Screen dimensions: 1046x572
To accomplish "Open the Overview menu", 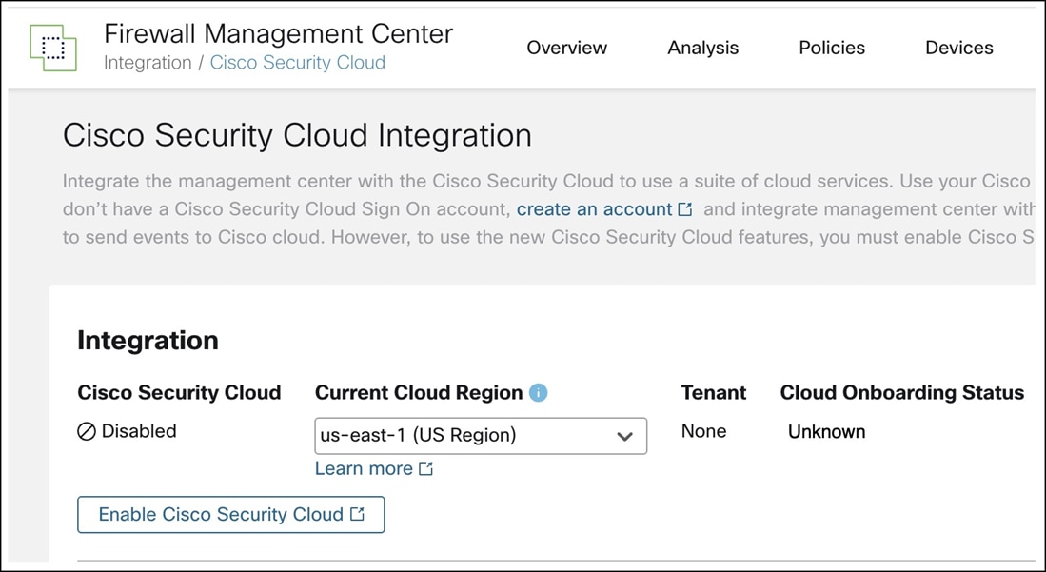I will pyautogui.click(x=566, y=48).
